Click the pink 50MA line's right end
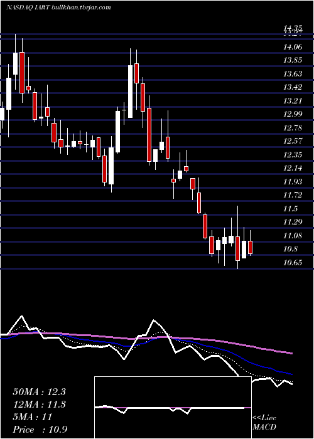Image resolution: width=314 pixels, height=439 pixels. 292,353
